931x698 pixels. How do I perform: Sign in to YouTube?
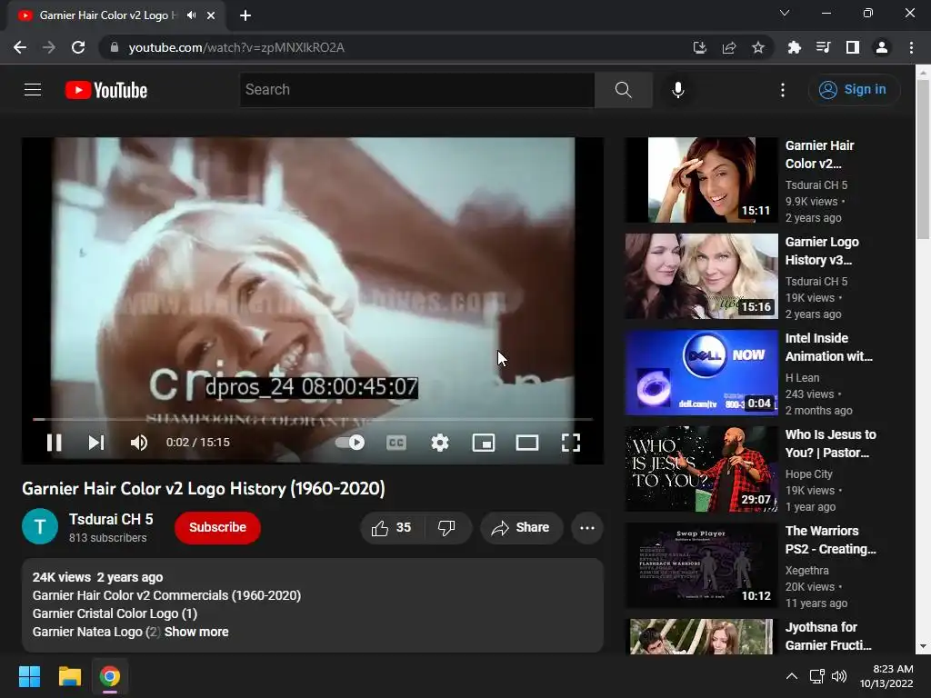(854, 90)
